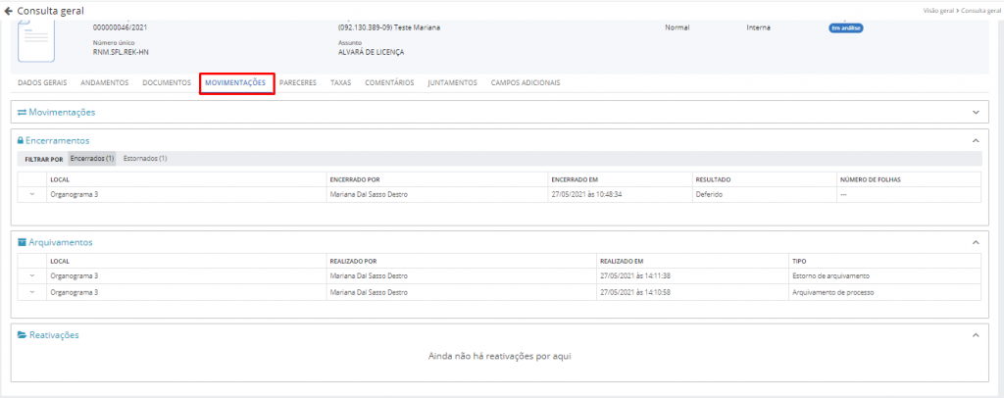Switch to the Documentos tab
Image resolution: width=1004 pixels, height=398 pixels.
coord(166,83)
